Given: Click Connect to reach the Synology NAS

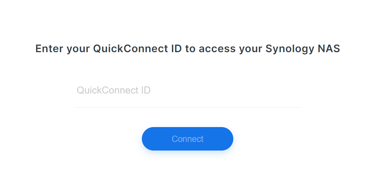Looking at the screenshot, I should coord(188,139).
